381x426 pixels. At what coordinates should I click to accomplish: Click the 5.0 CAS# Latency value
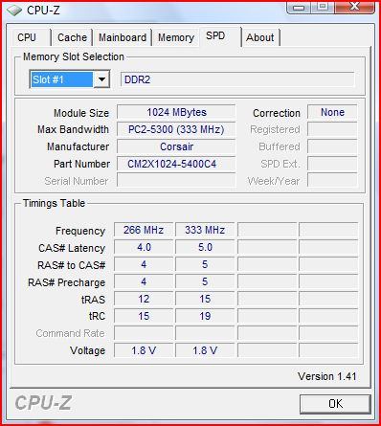point(205,247)
